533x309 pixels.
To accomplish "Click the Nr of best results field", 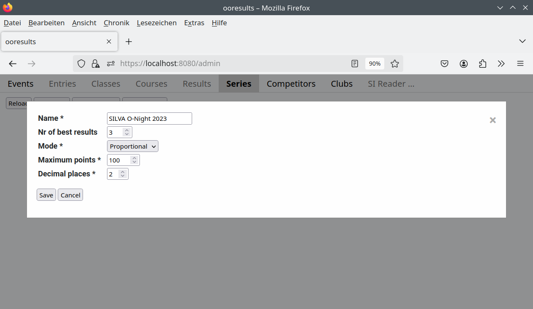I will [x=120, y=132].
